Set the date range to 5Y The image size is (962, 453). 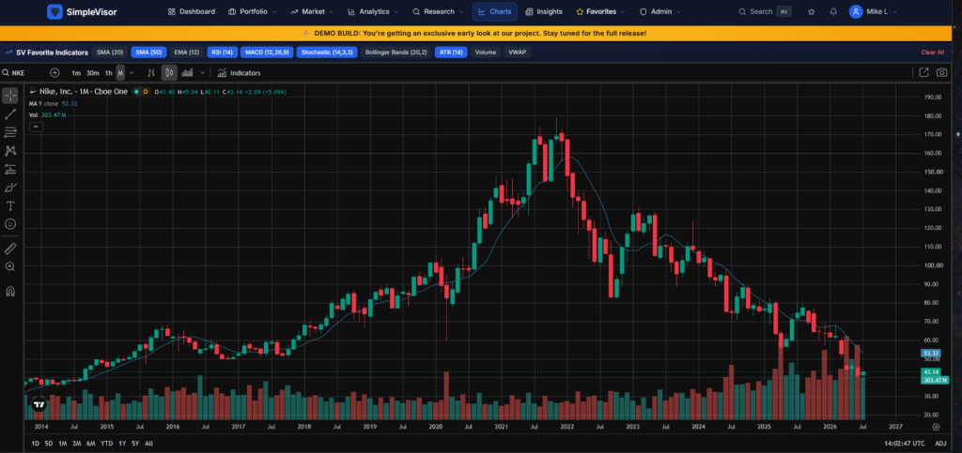coord(135,444)
